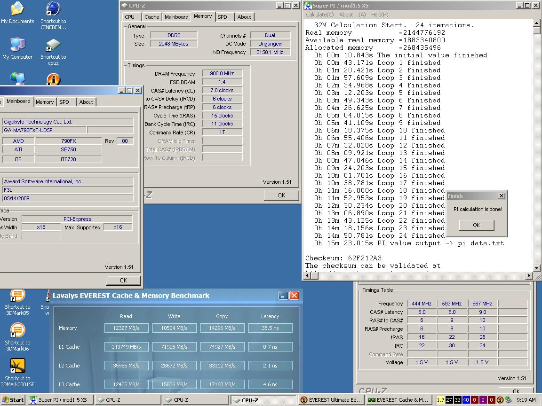Select the My Computer desktop icon
This screenshot has height=406, width=542.
(x=17, y=48)
